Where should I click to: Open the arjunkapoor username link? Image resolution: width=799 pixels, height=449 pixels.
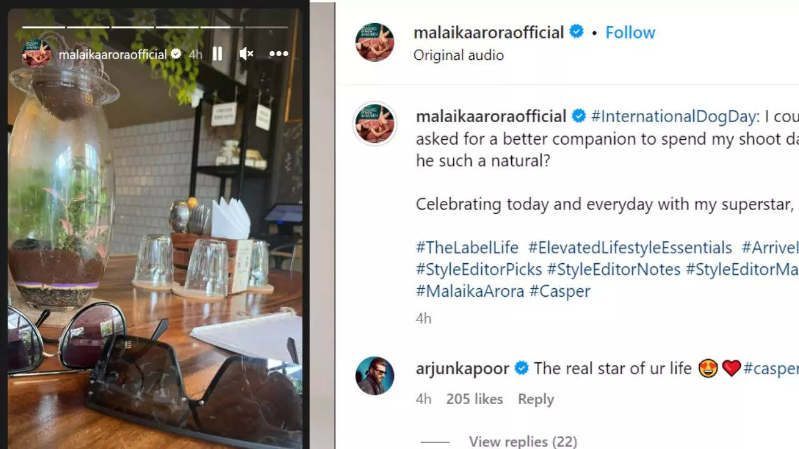pos(463,369)
